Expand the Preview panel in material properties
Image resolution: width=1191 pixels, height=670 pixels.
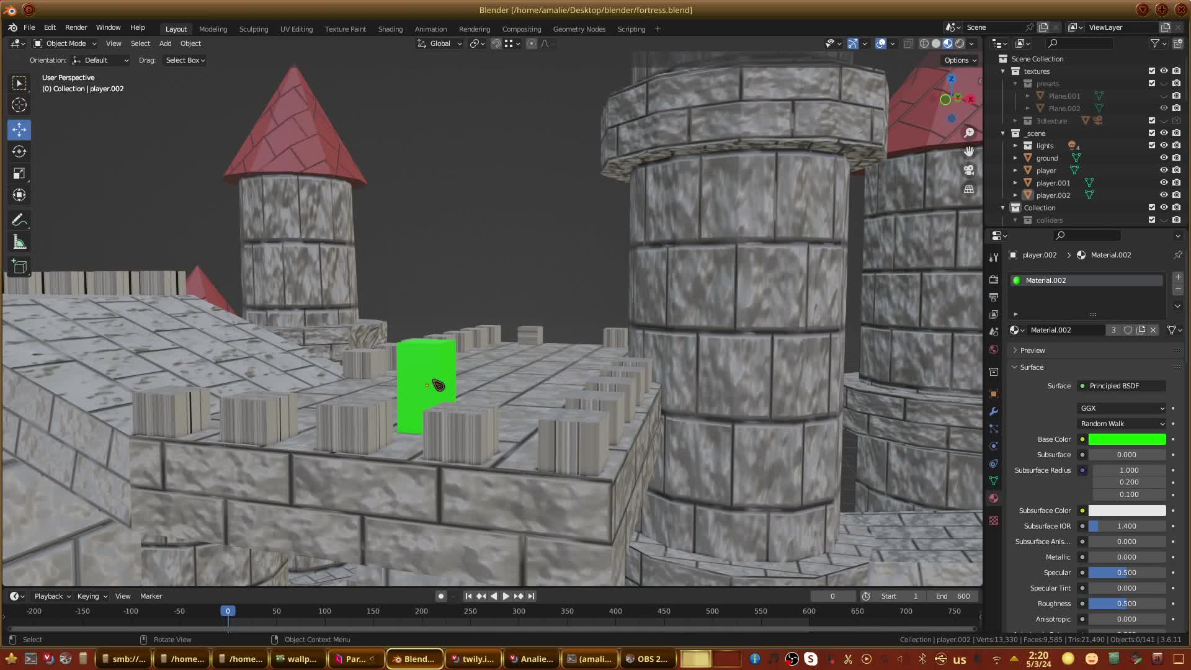(x=1032, y=351)
